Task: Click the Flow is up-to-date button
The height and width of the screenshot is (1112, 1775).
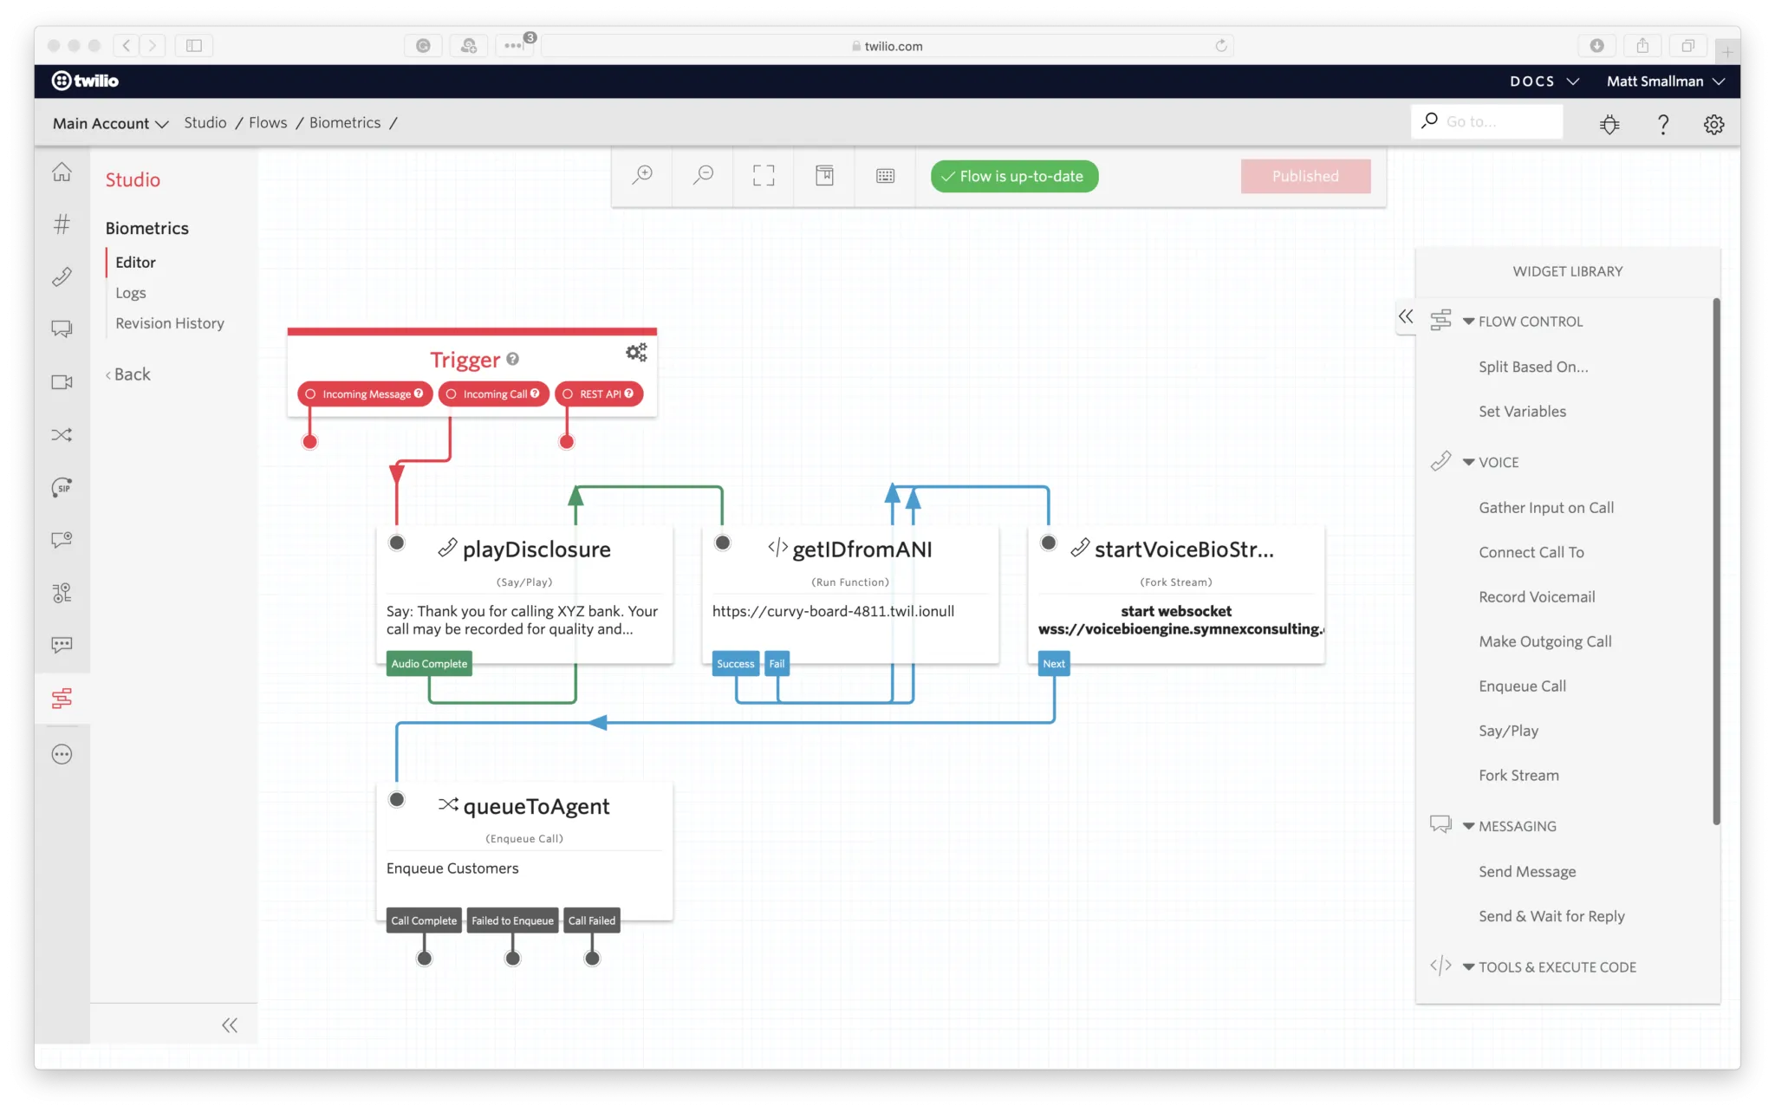Action: tap(1013, 176)
